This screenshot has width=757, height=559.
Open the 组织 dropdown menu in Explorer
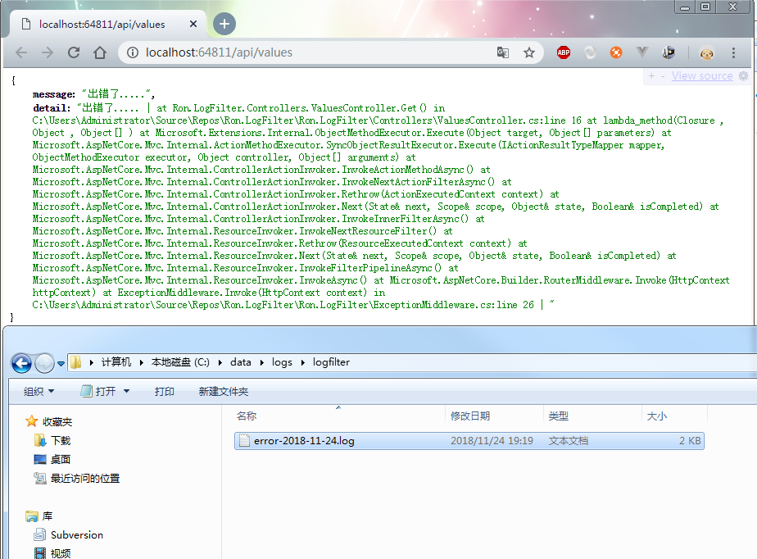39,392
